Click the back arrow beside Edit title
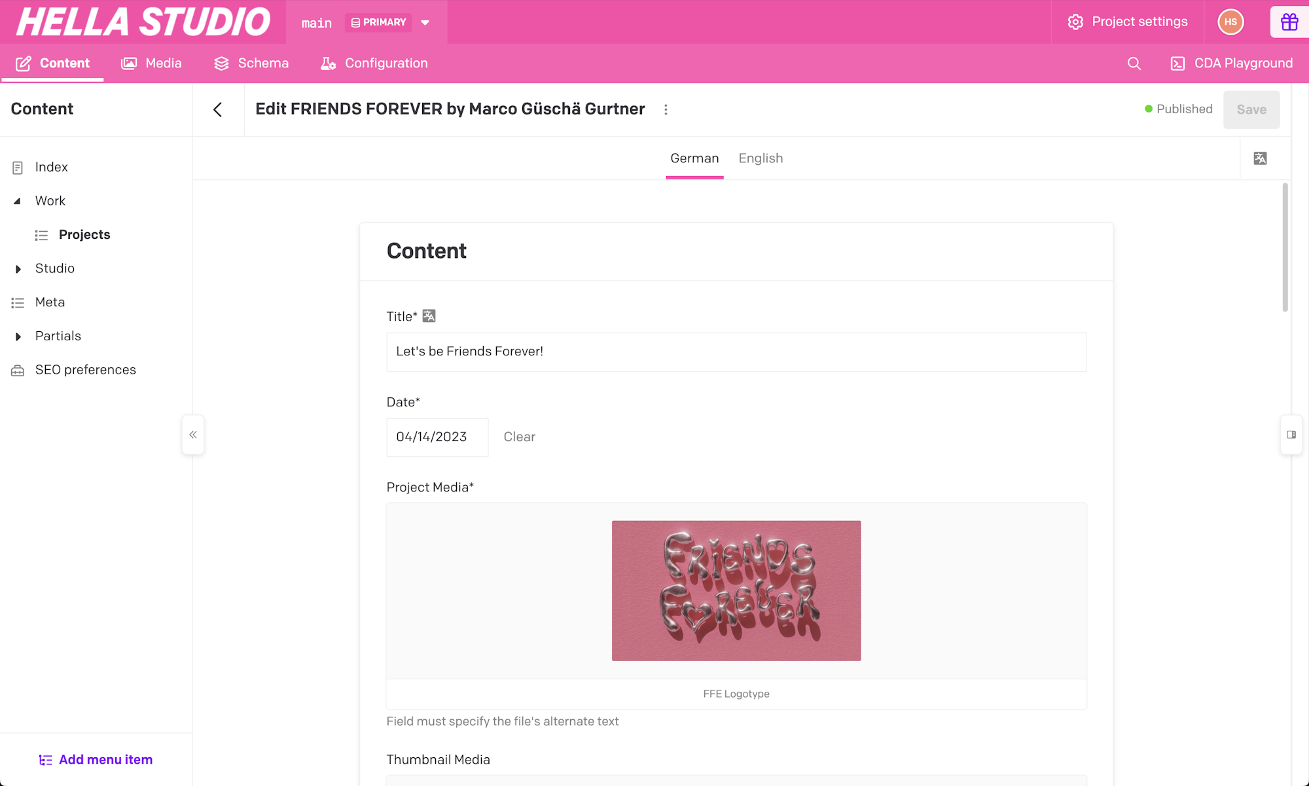Viewport: 1309px width, 786px height. tap(218, 109)
